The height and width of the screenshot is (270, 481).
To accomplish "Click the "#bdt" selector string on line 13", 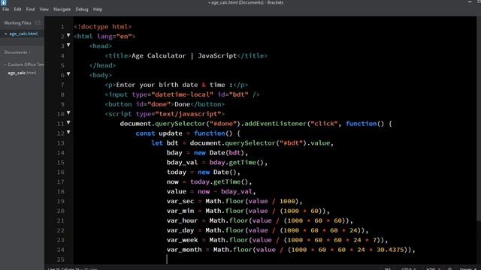I will 291,143.
